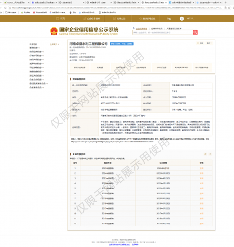This screenshot has width=234, height=247.
Task: Click the reader-mode icon in the address bar
Action: click(x=226, y=8)
